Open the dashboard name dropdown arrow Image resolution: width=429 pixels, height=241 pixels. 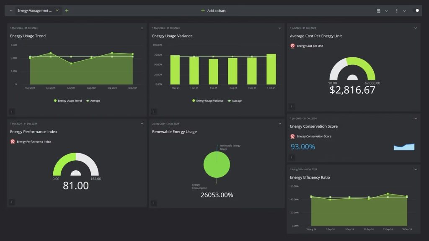pyautogui.click(x=57, y=10)
